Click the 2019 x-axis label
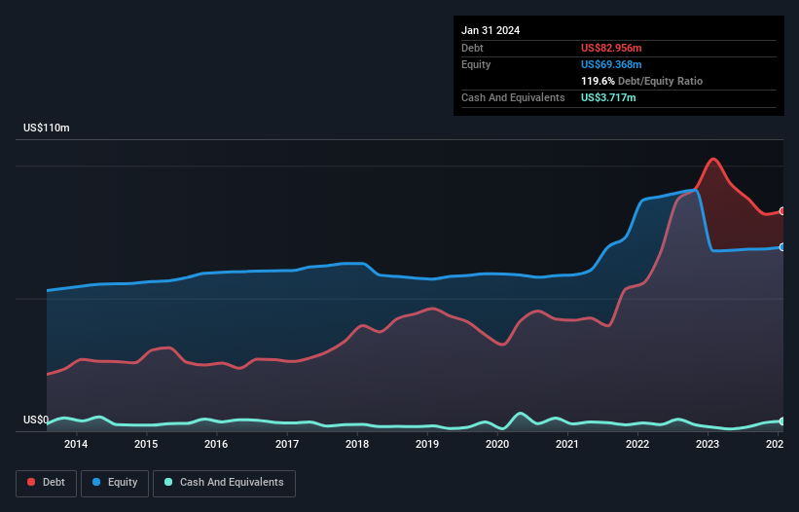 [x=427, y=444]
